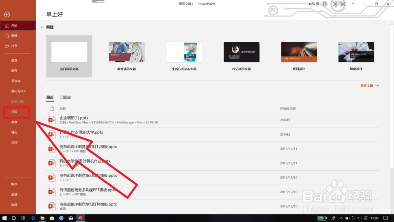The height and width of the screenshot is (222, 394).
Task: Collapse the 新建 section chevron
Action: click(42, 27)
